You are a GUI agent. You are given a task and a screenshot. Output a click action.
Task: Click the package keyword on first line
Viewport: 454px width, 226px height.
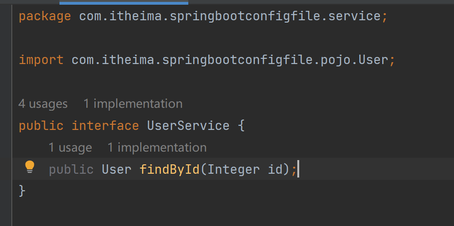click(x=45, y=16)
